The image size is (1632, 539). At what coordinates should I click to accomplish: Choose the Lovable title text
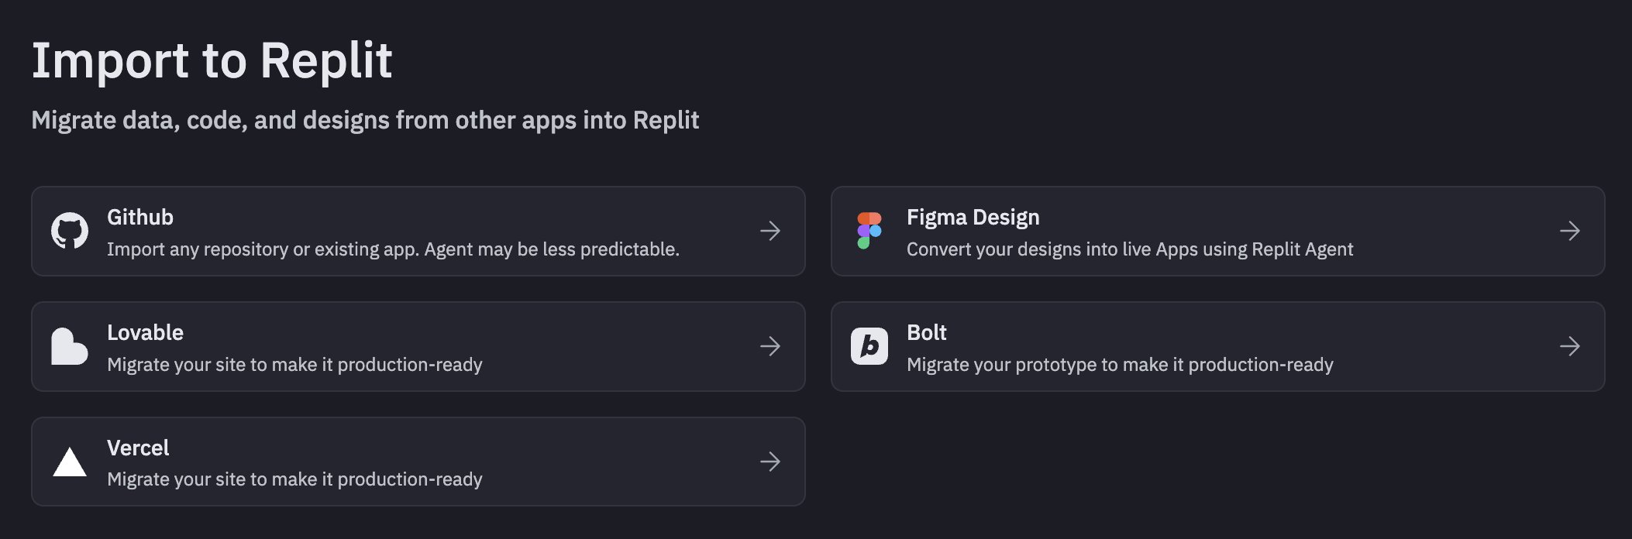click(145, 332)
